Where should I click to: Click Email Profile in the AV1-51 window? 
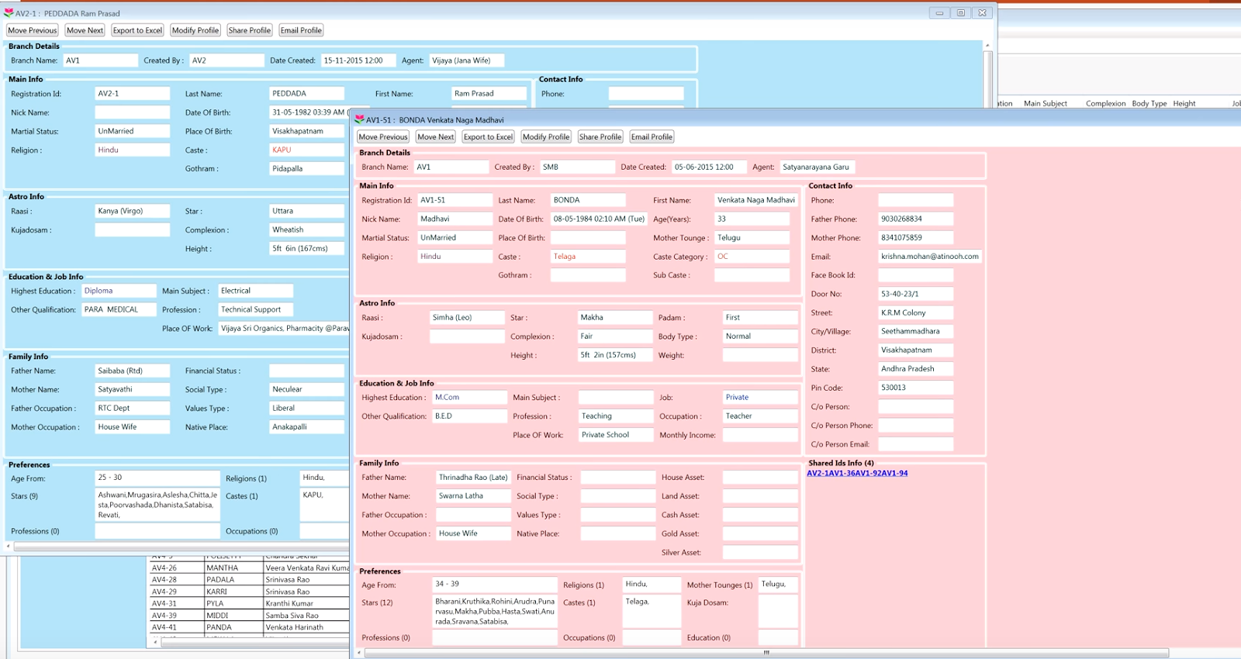[x=652, y=136]
